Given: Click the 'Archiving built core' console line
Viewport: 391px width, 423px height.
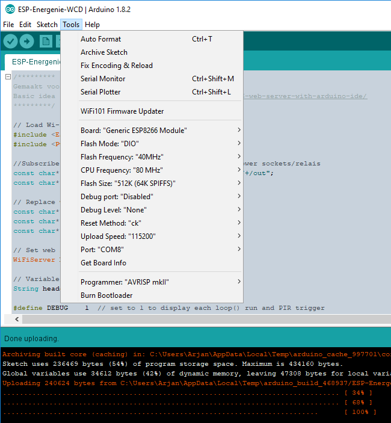Looking at the screenshot, I should pos(197,354).
